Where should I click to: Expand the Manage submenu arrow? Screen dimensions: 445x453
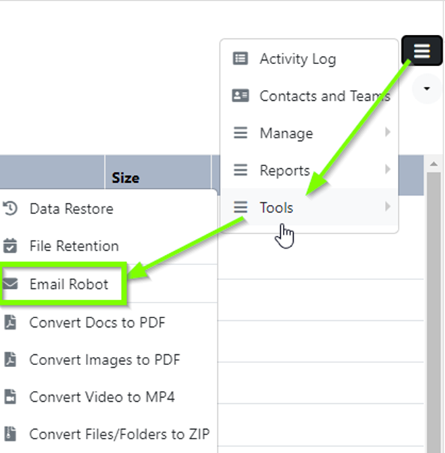click(388, 132)
